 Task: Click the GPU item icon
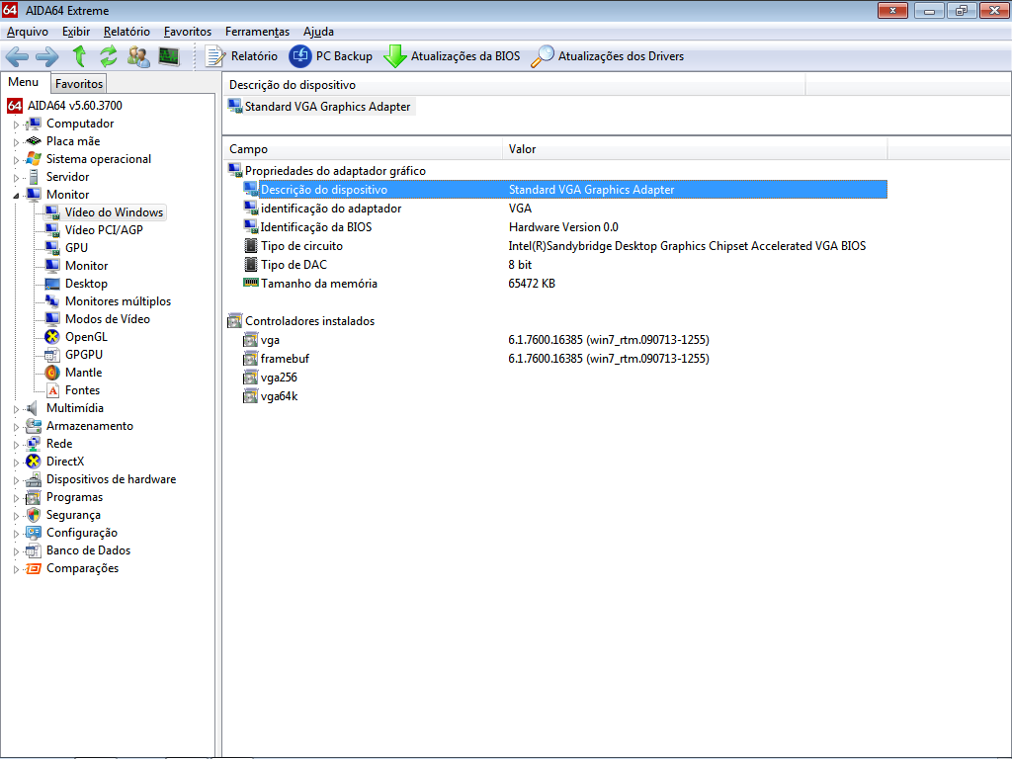[52, 248]
